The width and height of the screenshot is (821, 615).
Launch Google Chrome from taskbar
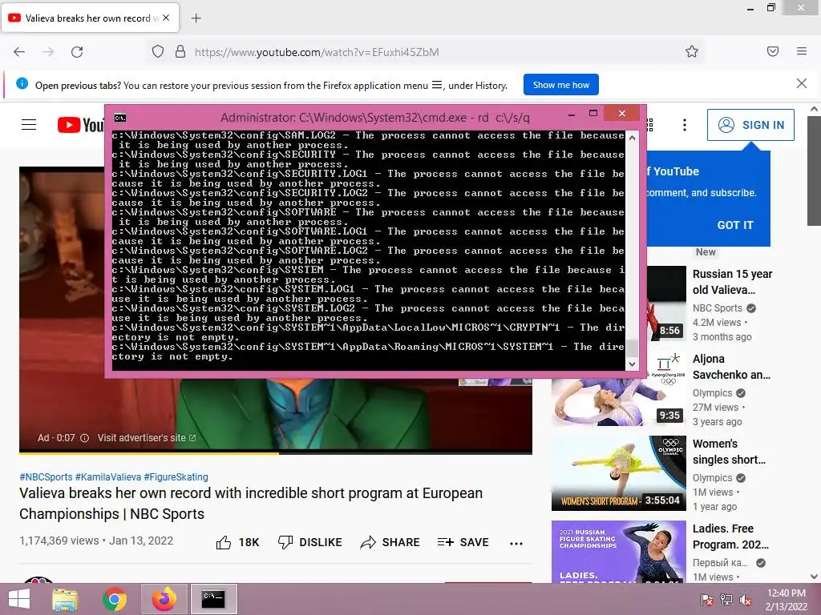(114, 599)
